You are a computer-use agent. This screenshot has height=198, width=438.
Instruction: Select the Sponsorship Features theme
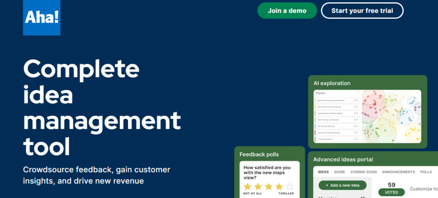click(x=337, y=126)
